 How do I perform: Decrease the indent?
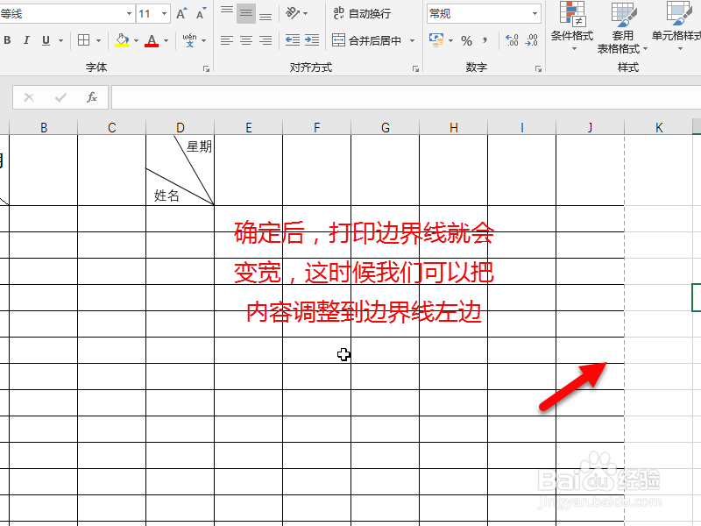pyautogui.click(x=293, y=40)
